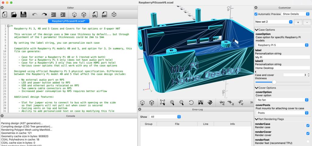Click the label2 field containing Home Desktop
This screenshot has height=146, width=312.
(282, 68)
